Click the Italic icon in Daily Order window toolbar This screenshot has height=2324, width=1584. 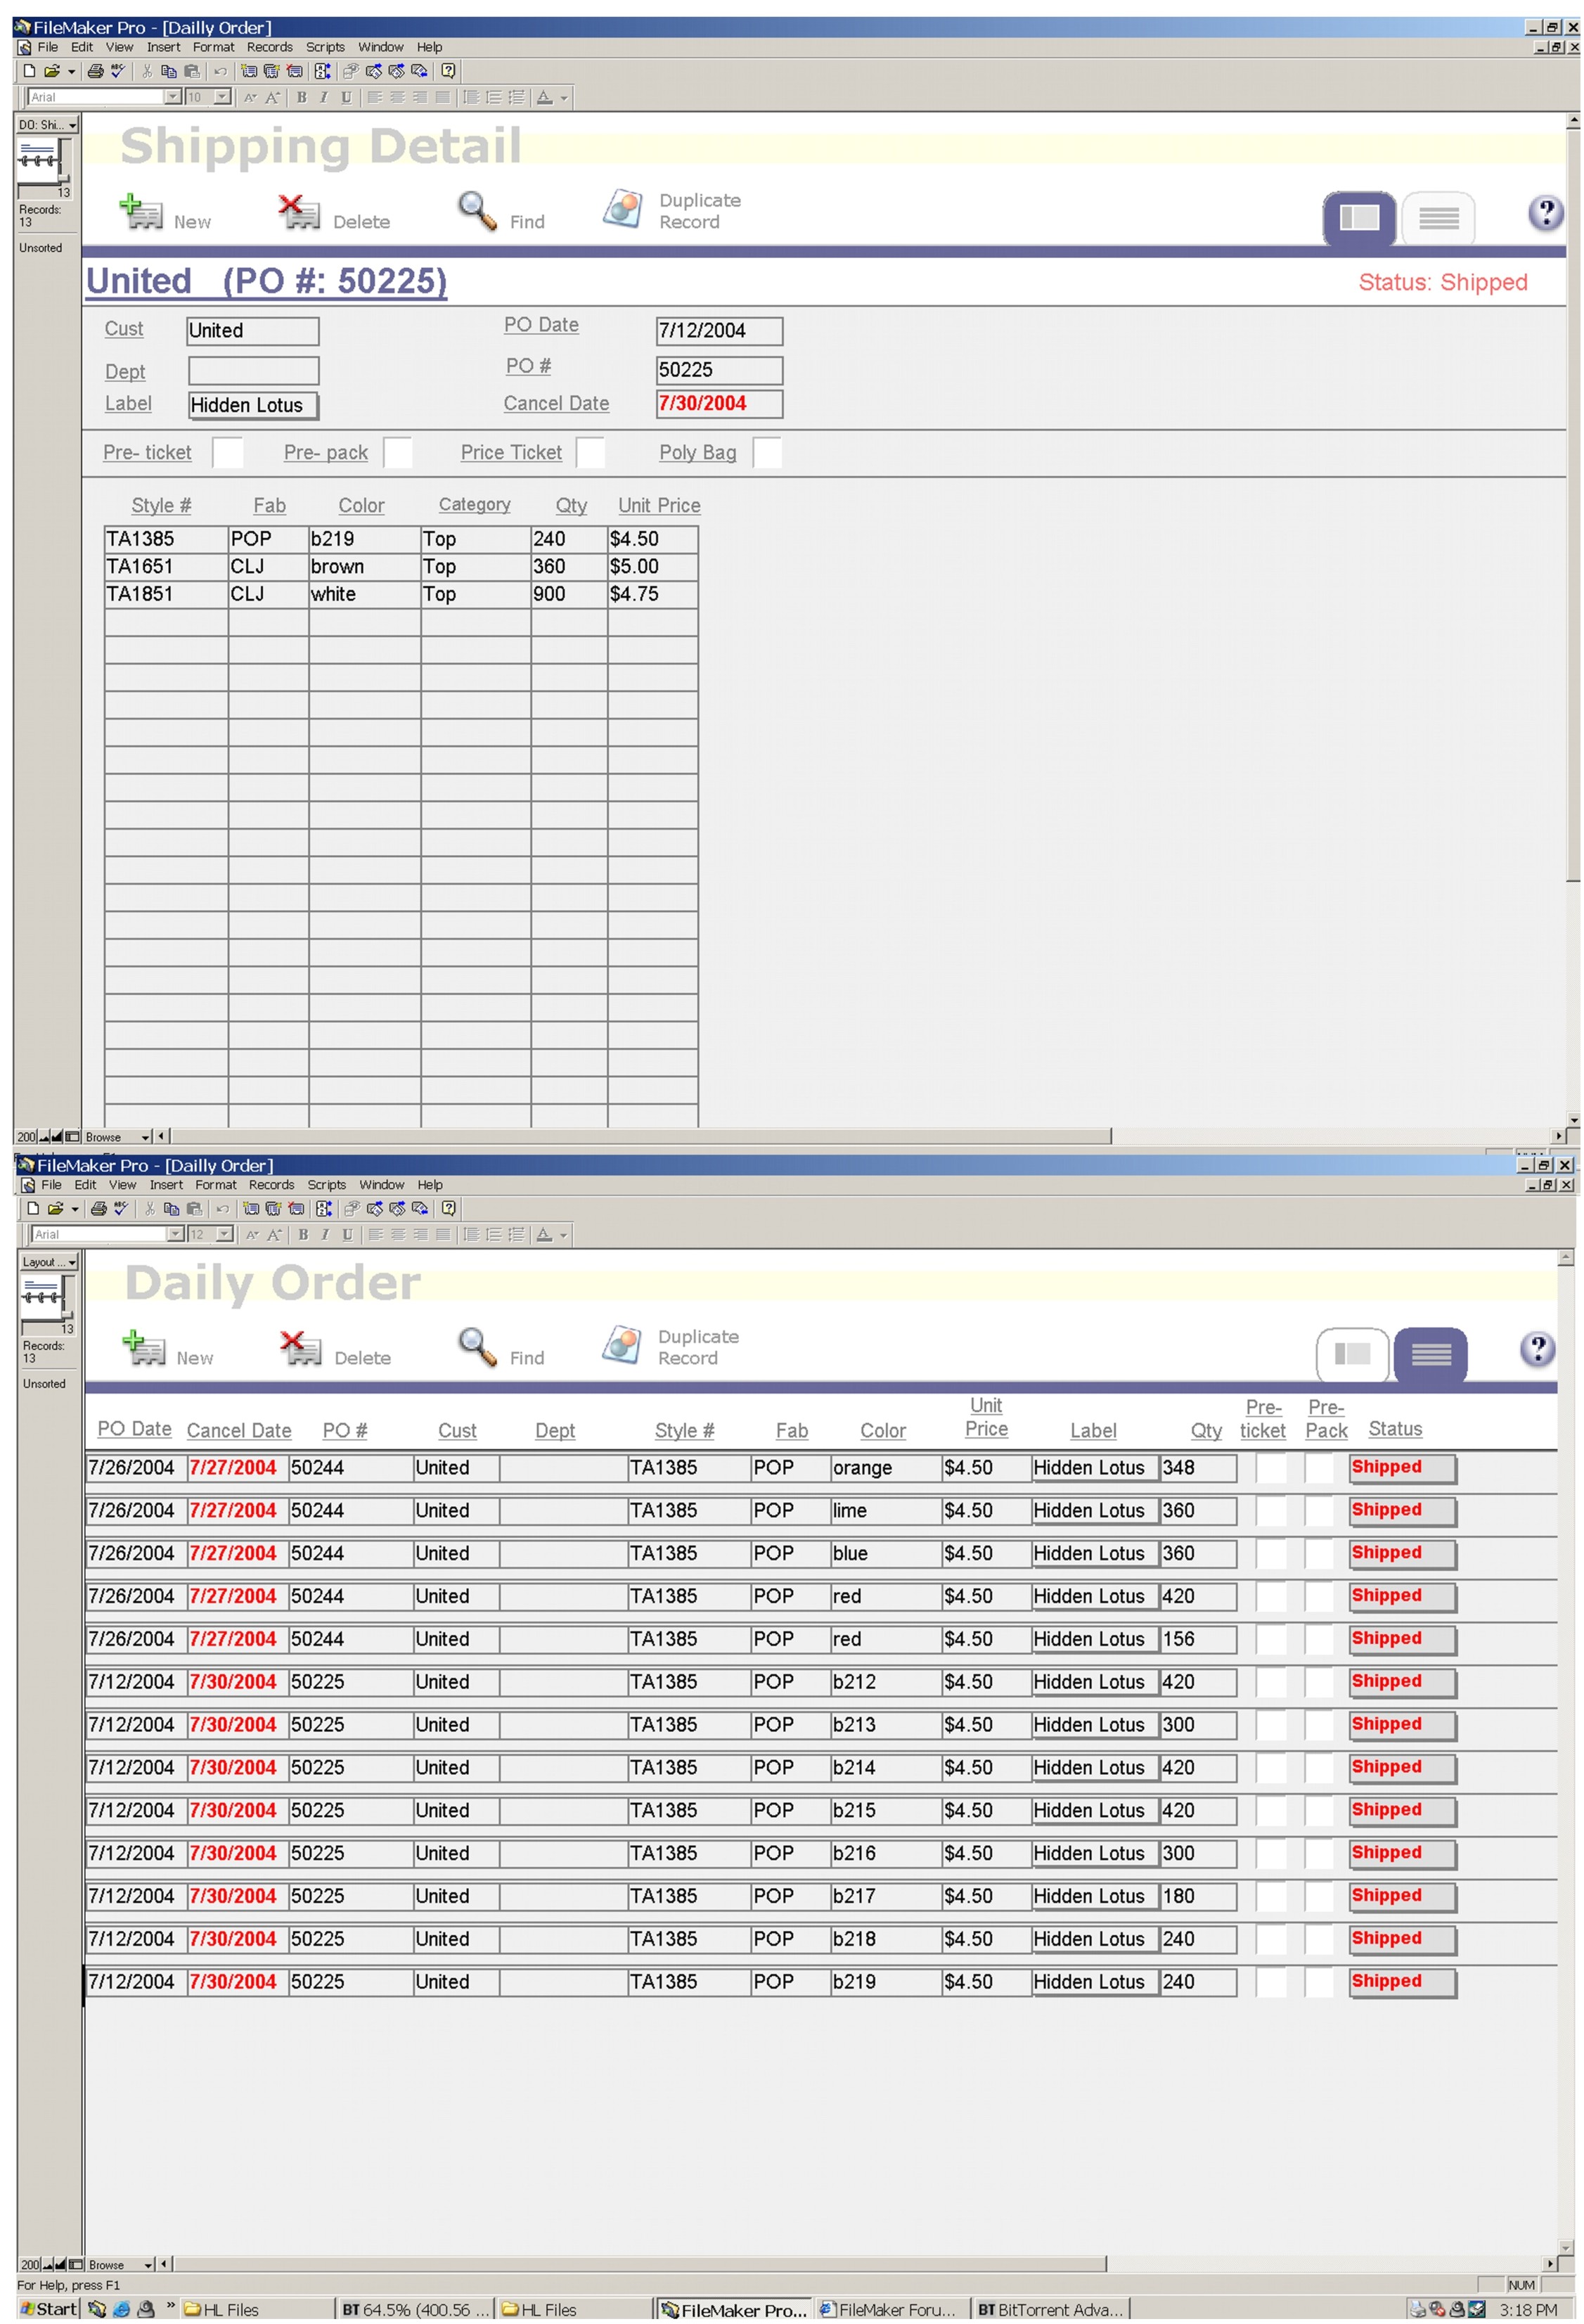point(325,1234)
